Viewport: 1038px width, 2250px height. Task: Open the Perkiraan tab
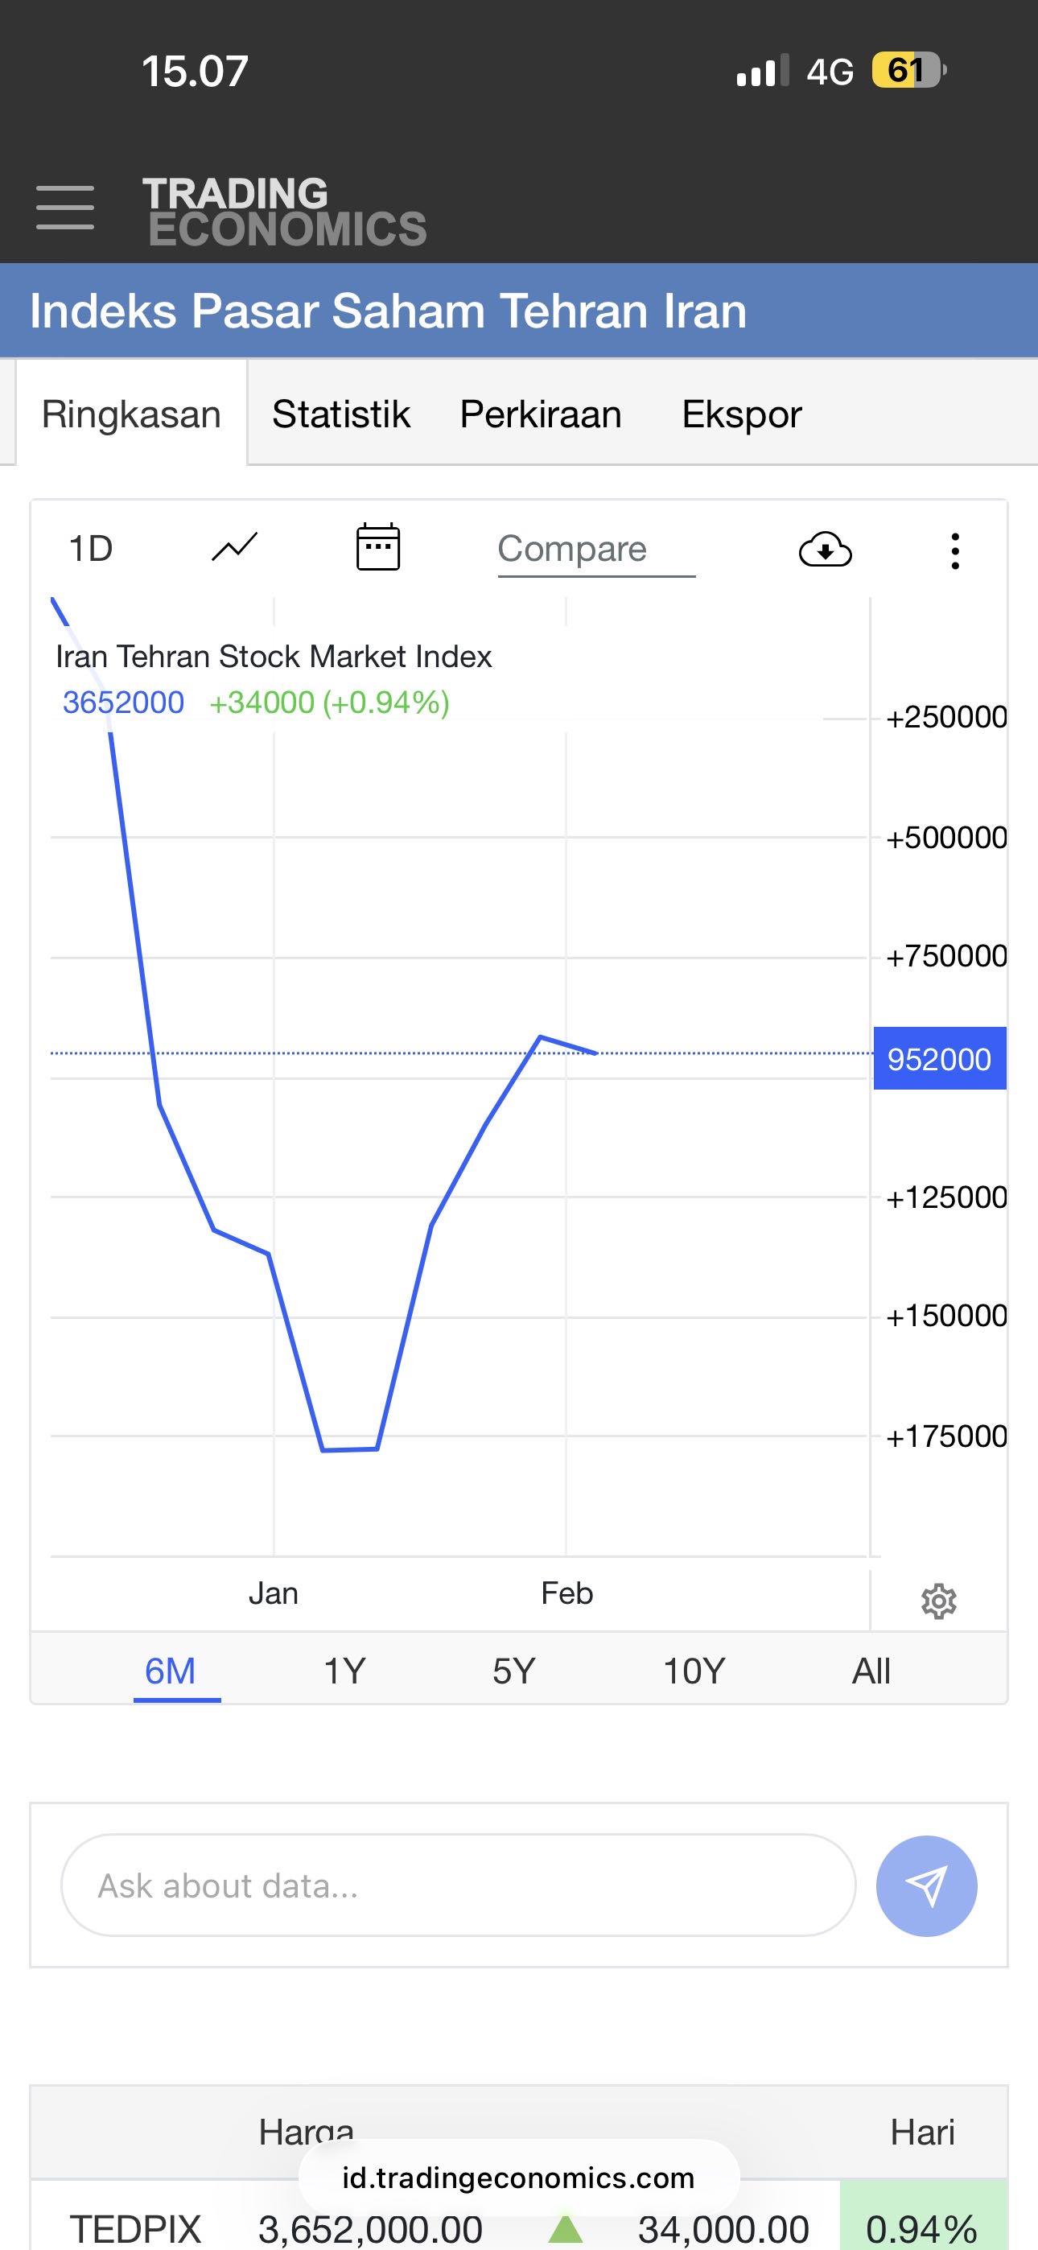[x=541, y=414]
